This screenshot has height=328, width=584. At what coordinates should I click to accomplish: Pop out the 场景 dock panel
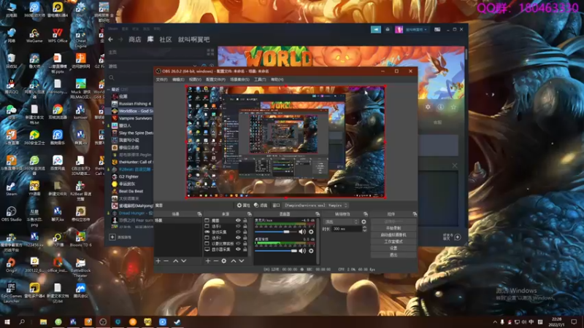199,214
